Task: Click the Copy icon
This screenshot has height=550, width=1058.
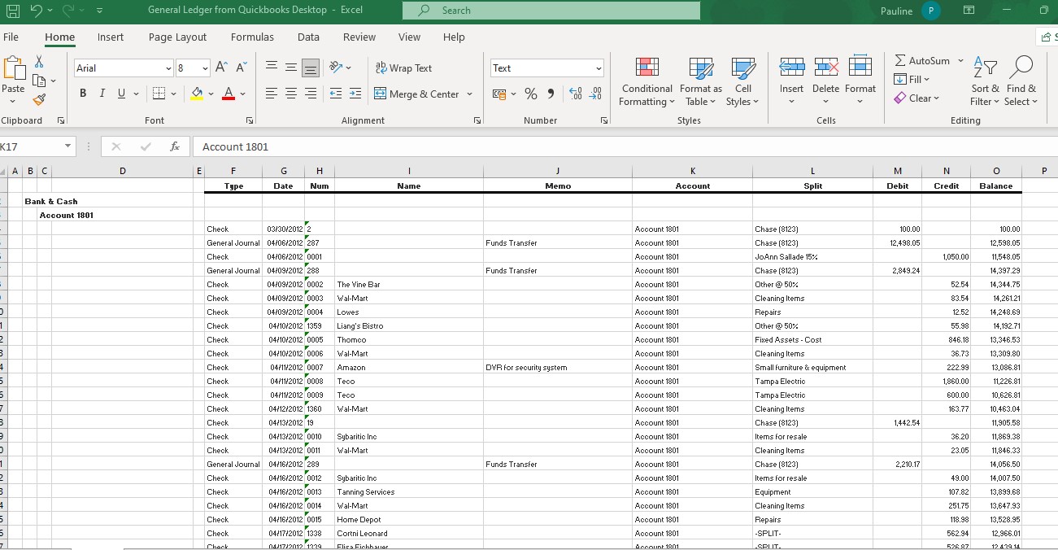Action: point(38,80)
